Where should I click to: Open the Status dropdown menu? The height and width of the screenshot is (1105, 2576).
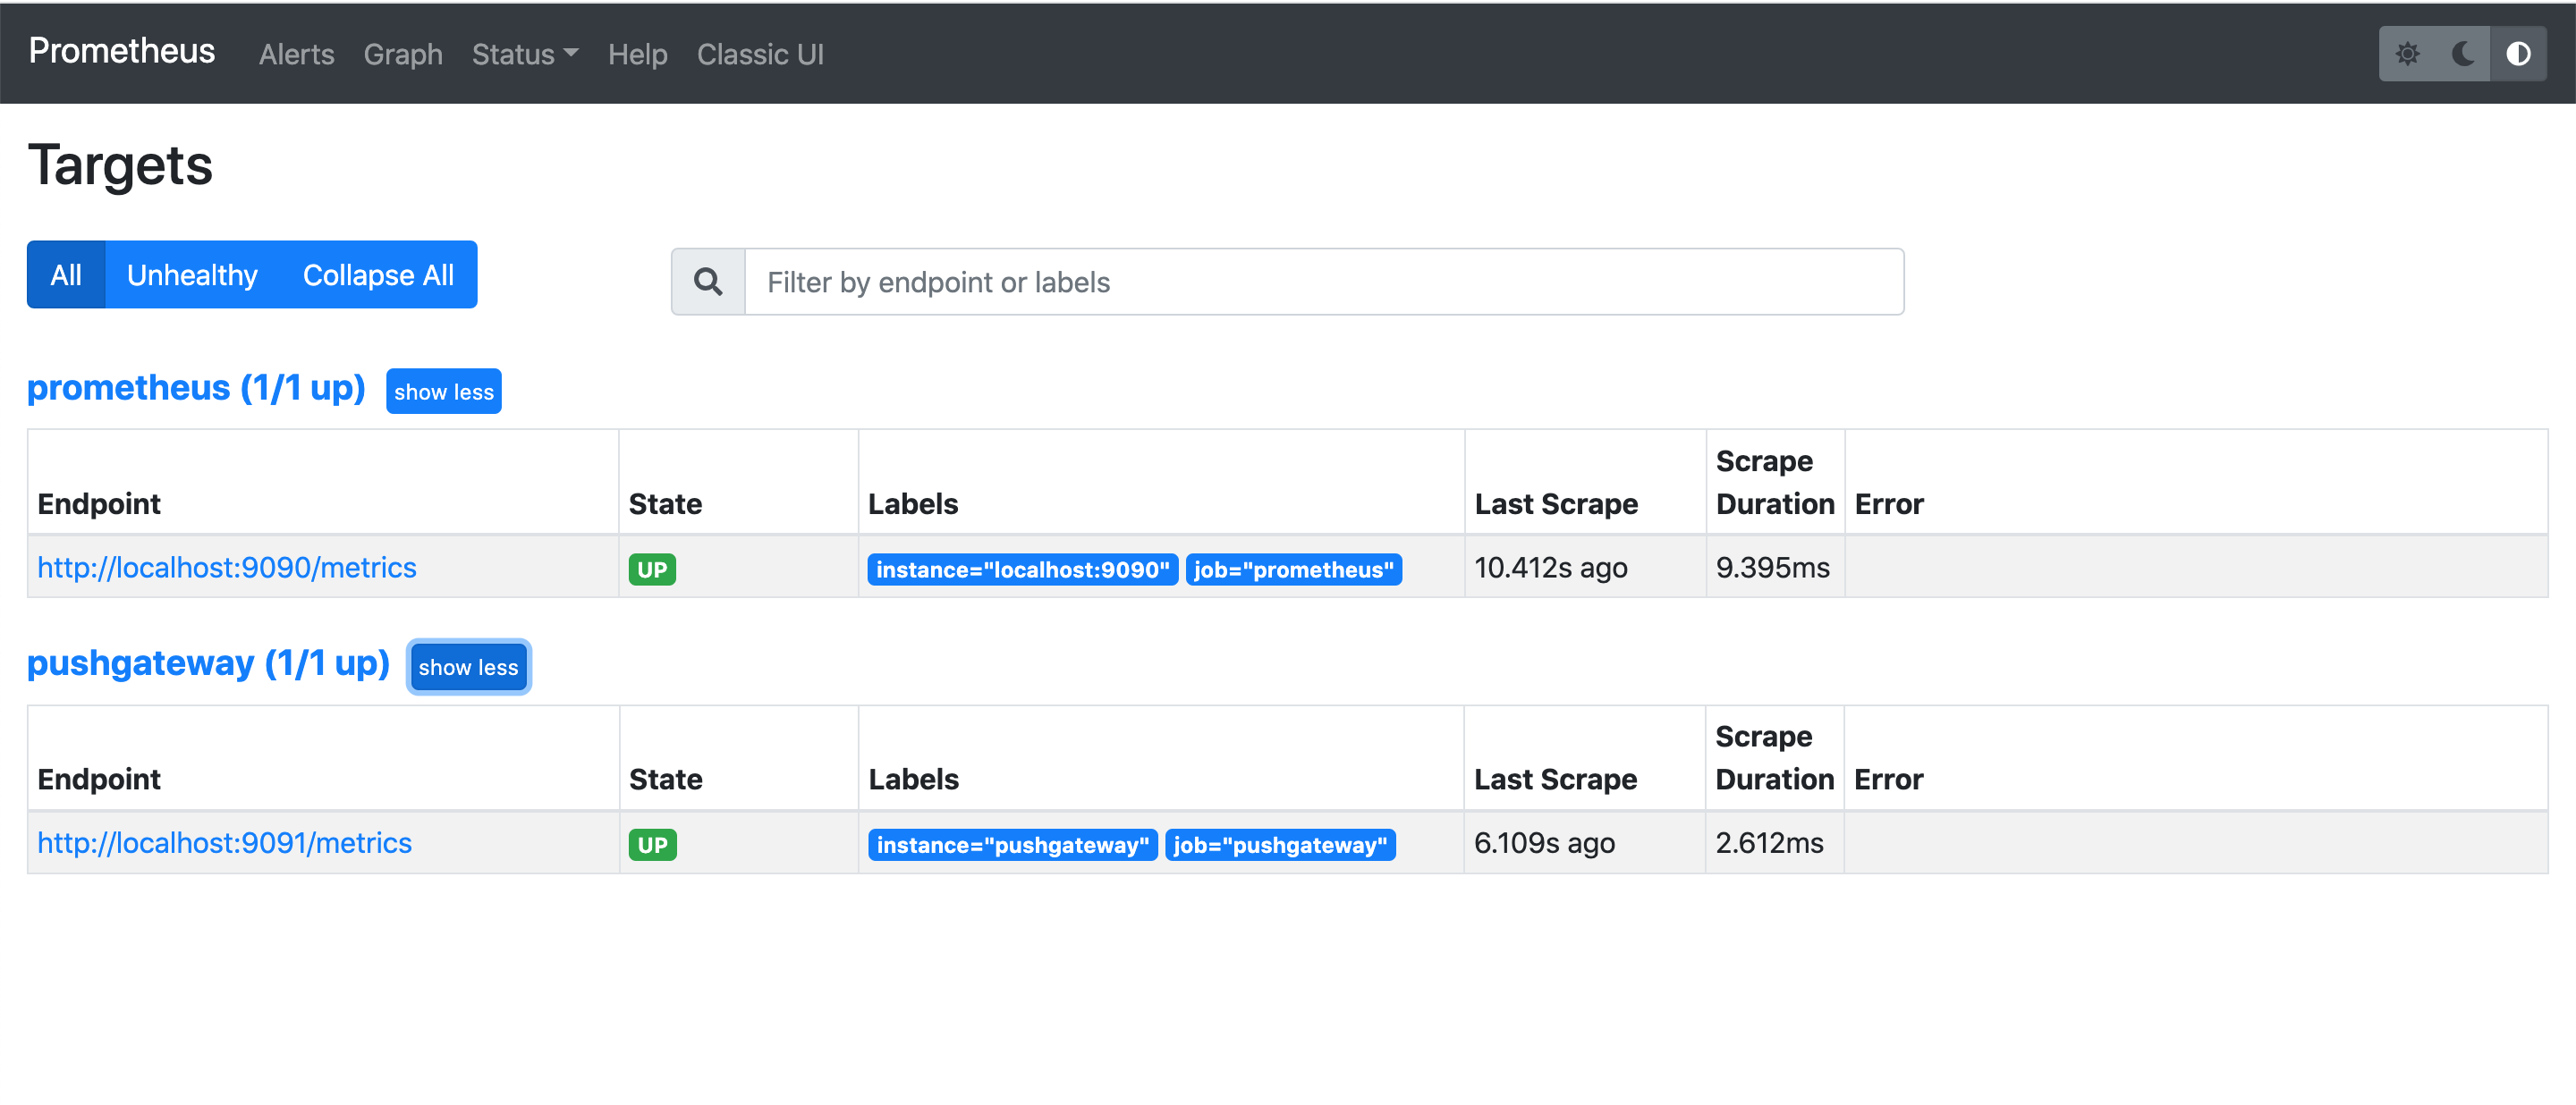pos(525,54)
